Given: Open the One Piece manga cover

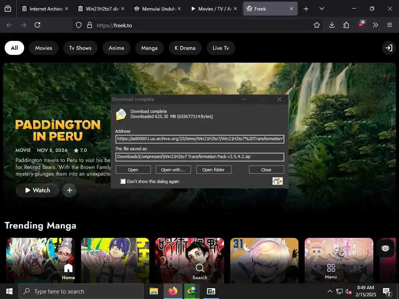Looking at the screenshot, I should (339, 260).
